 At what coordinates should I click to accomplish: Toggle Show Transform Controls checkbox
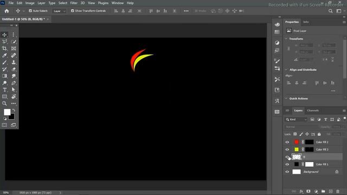tap(72, 11)
